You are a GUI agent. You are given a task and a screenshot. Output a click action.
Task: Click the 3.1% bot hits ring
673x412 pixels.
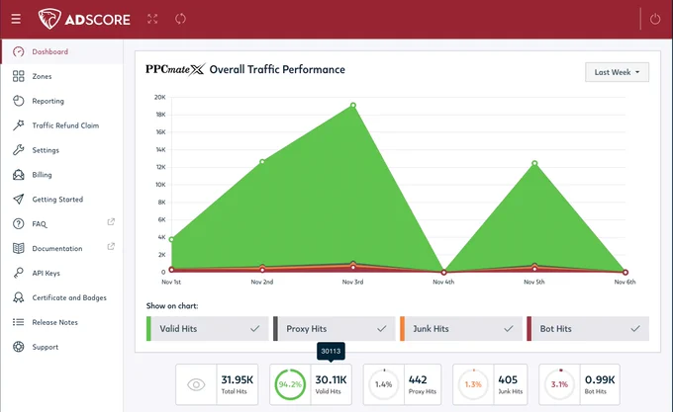pos(560,384)
